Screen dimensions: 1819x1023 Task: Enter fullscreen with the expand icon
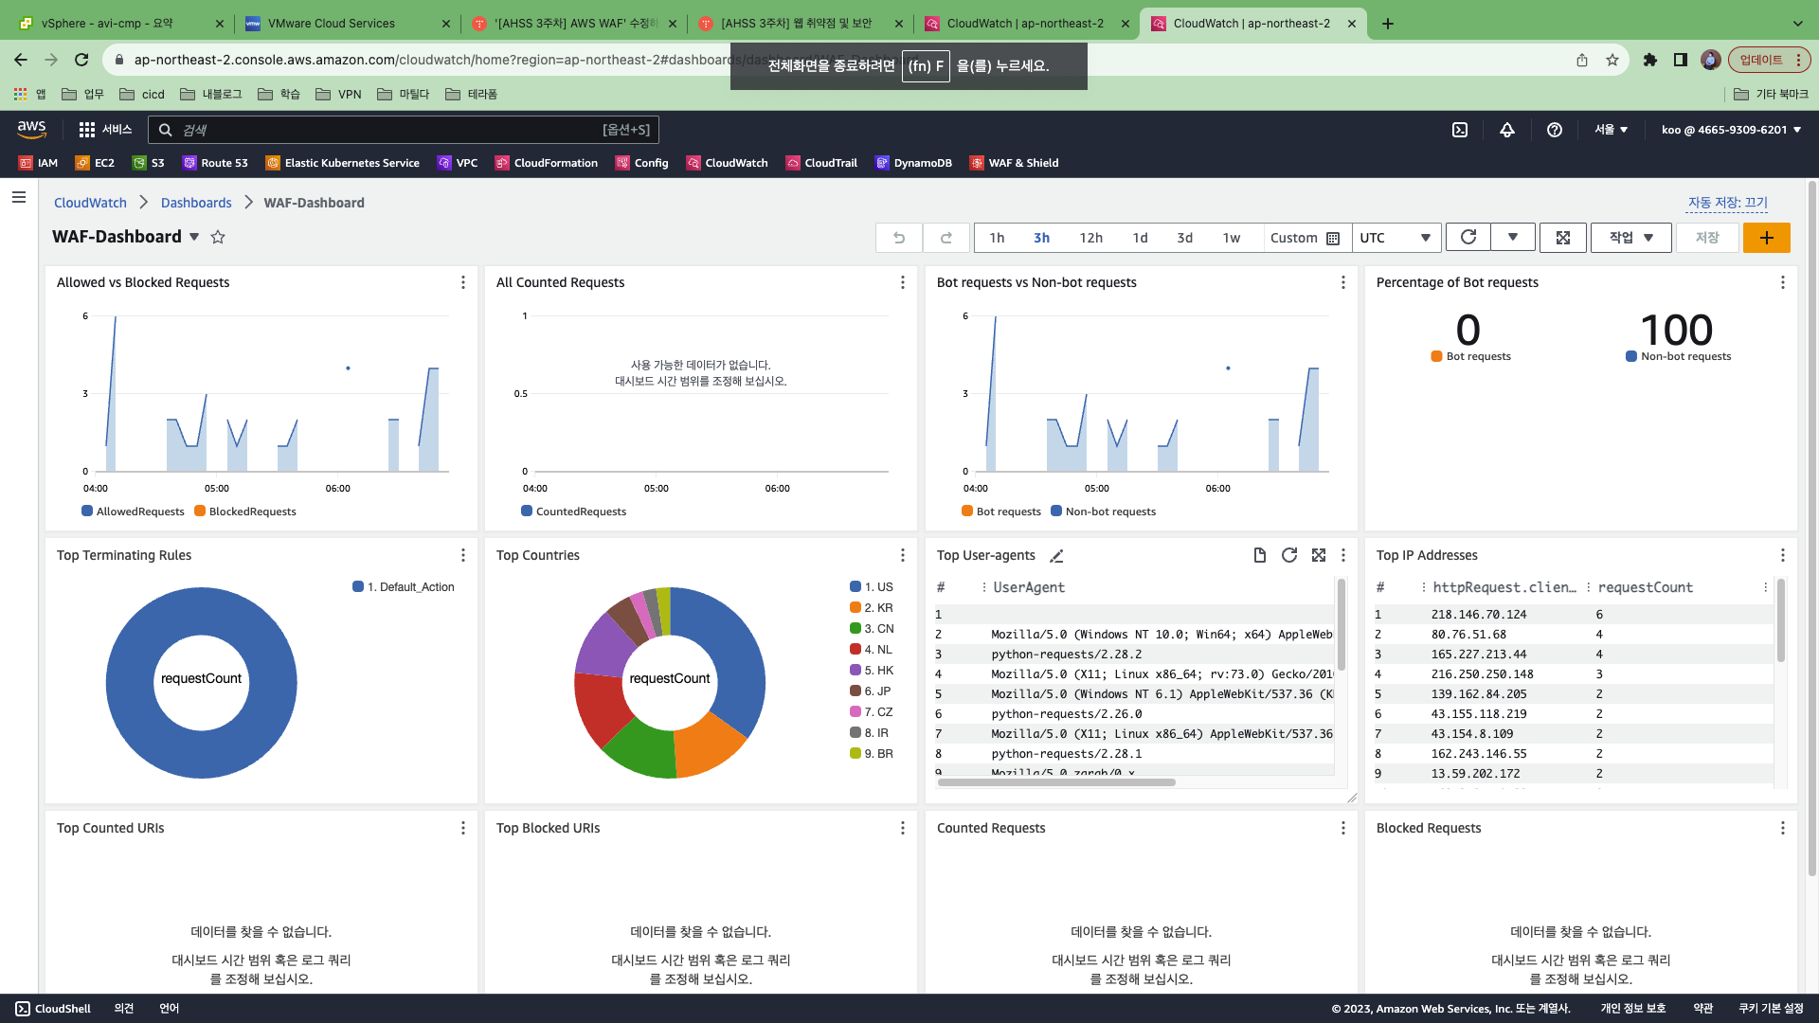coord(1563,238)
